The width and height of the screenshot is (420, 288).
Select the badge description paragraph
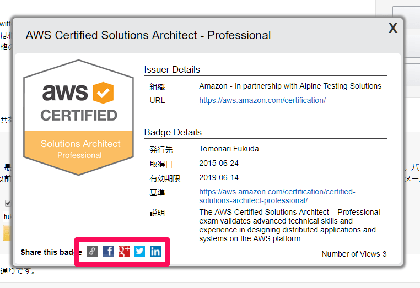(289, 225)
